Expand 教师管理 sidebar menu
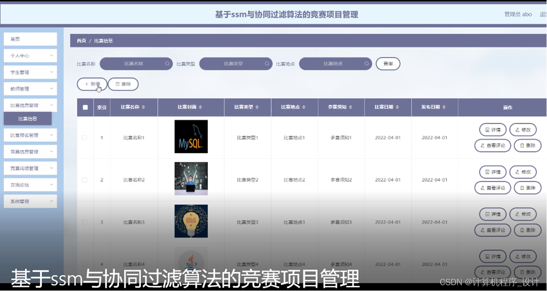Image resolution: width=547 pixels, height=291 pixels. point(30,89)
